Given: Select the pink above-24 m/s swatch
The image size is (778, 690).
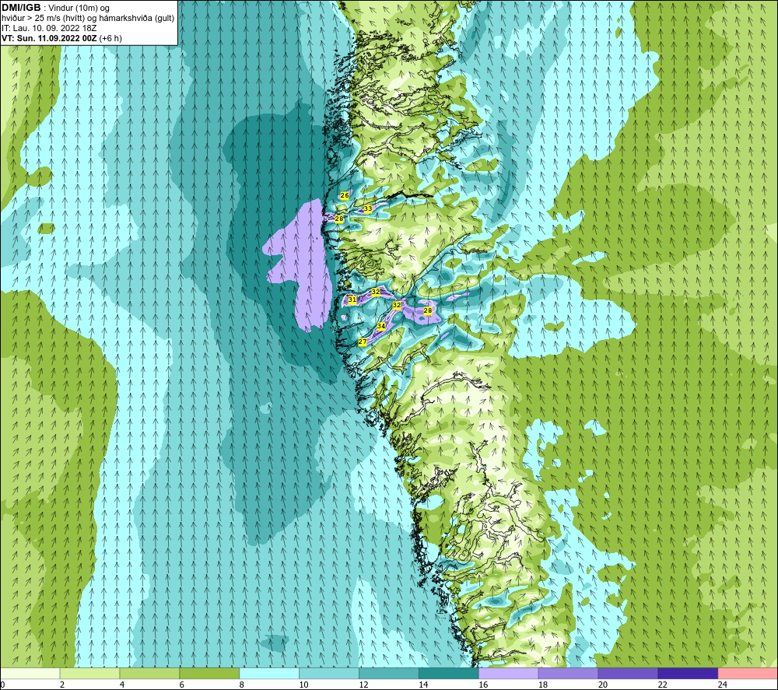Looking at the screenshot, I should coord(748,673).
